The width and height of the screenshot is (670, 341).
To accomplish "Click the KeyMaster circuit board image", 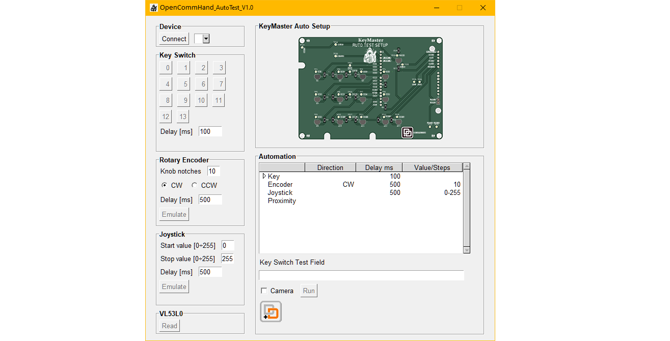I will 370,88.
